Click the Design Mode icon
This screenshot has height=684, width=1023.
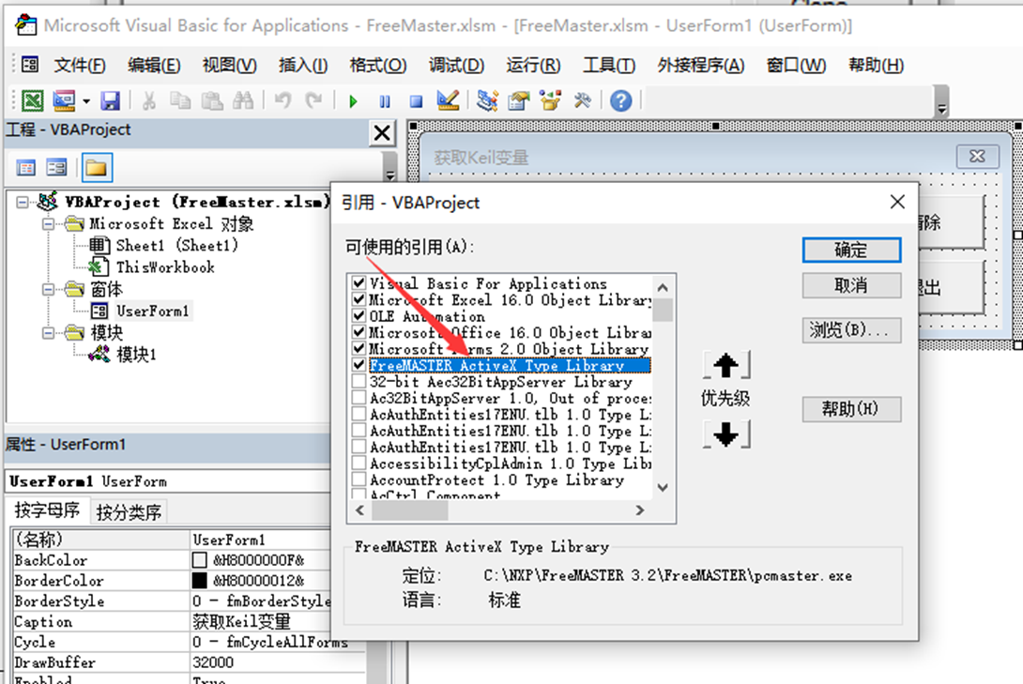pos(448,100)
